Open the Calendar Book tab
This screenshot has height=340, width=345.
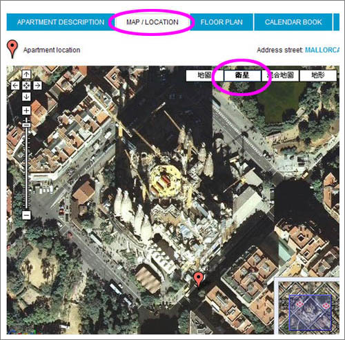tap(293, 22)
